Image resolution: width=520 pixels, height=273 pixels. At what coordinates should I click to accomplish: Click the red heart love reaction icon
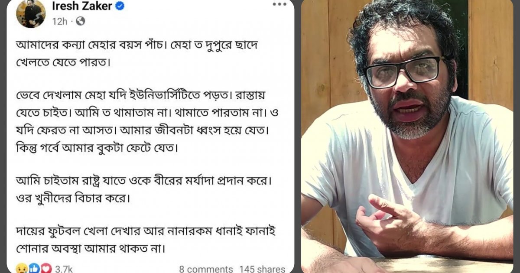click(x=46, y=268)
